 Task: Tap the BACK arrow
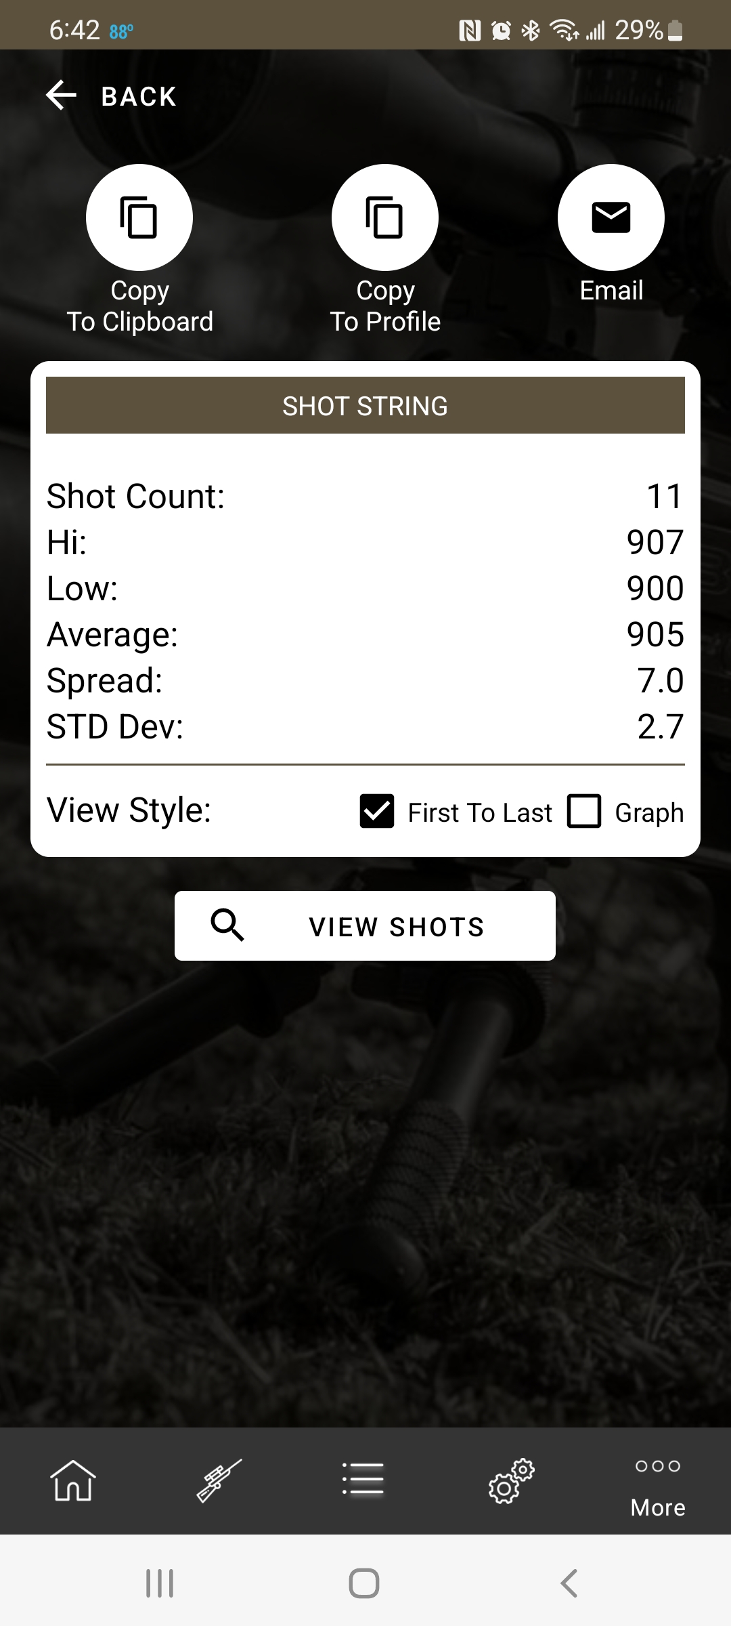coord(61,95)
